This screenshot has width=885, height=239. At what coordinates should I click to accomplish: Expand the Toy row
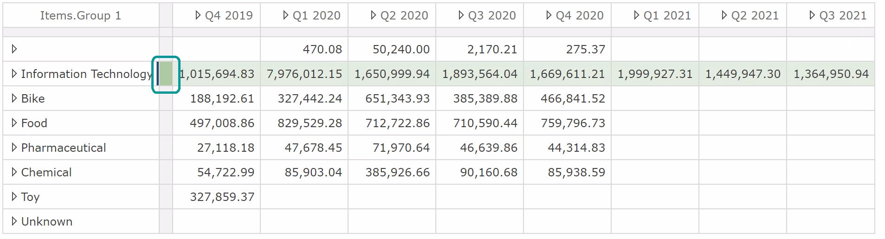click(14, 197)
